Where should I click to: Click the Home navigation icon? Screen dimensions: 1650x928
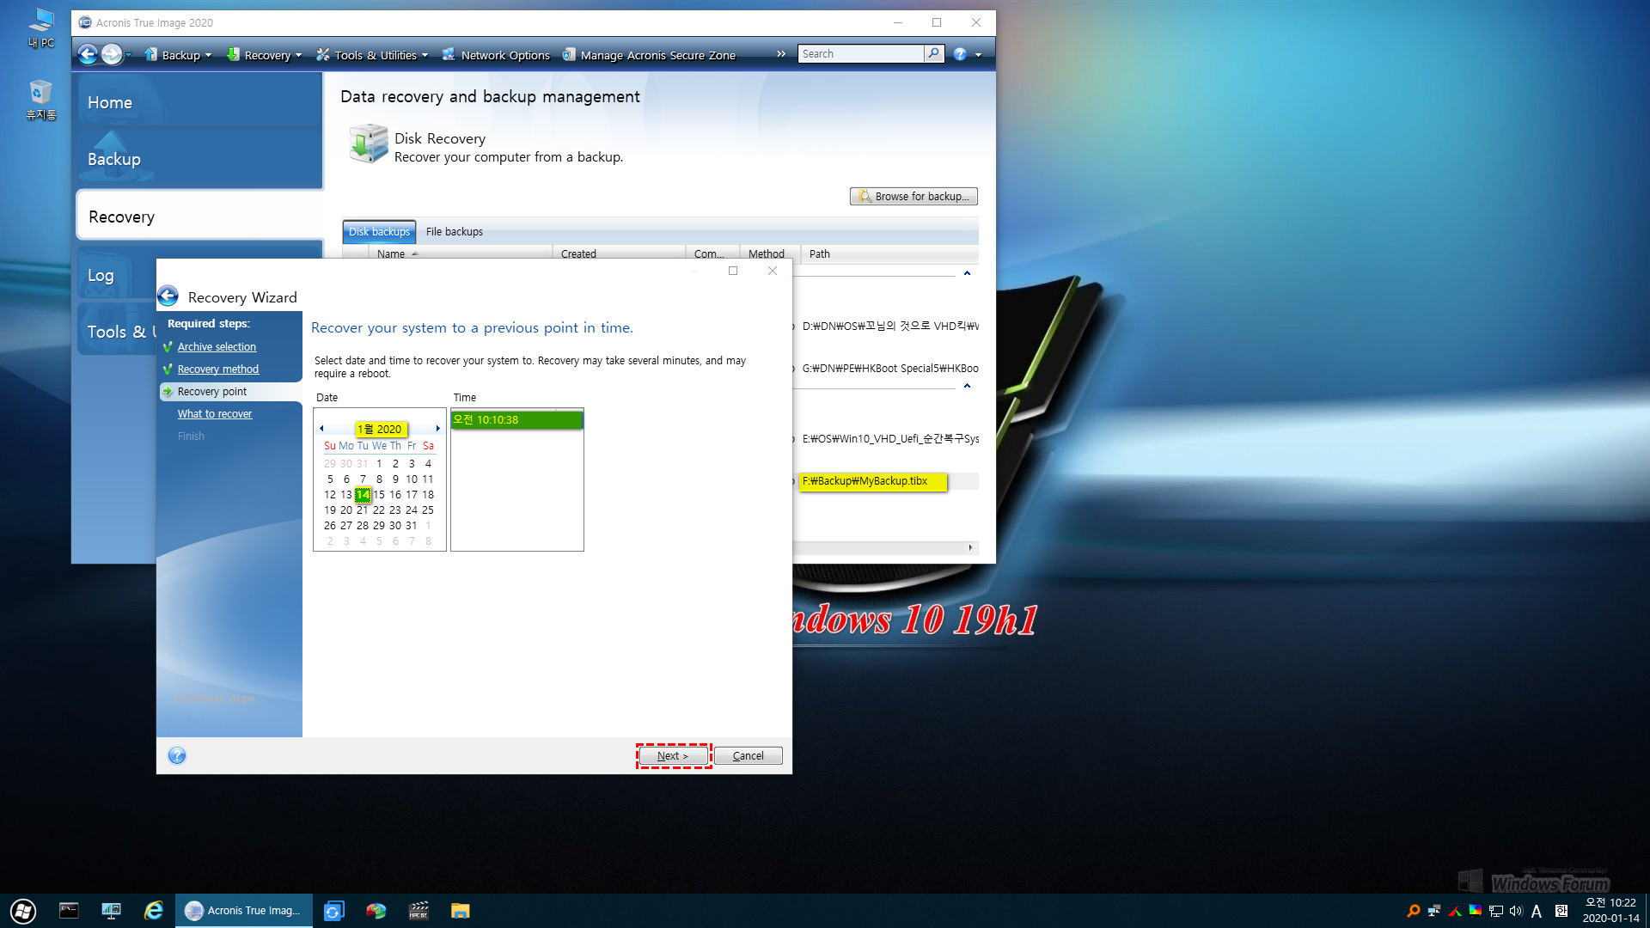(x=110, y=101)
